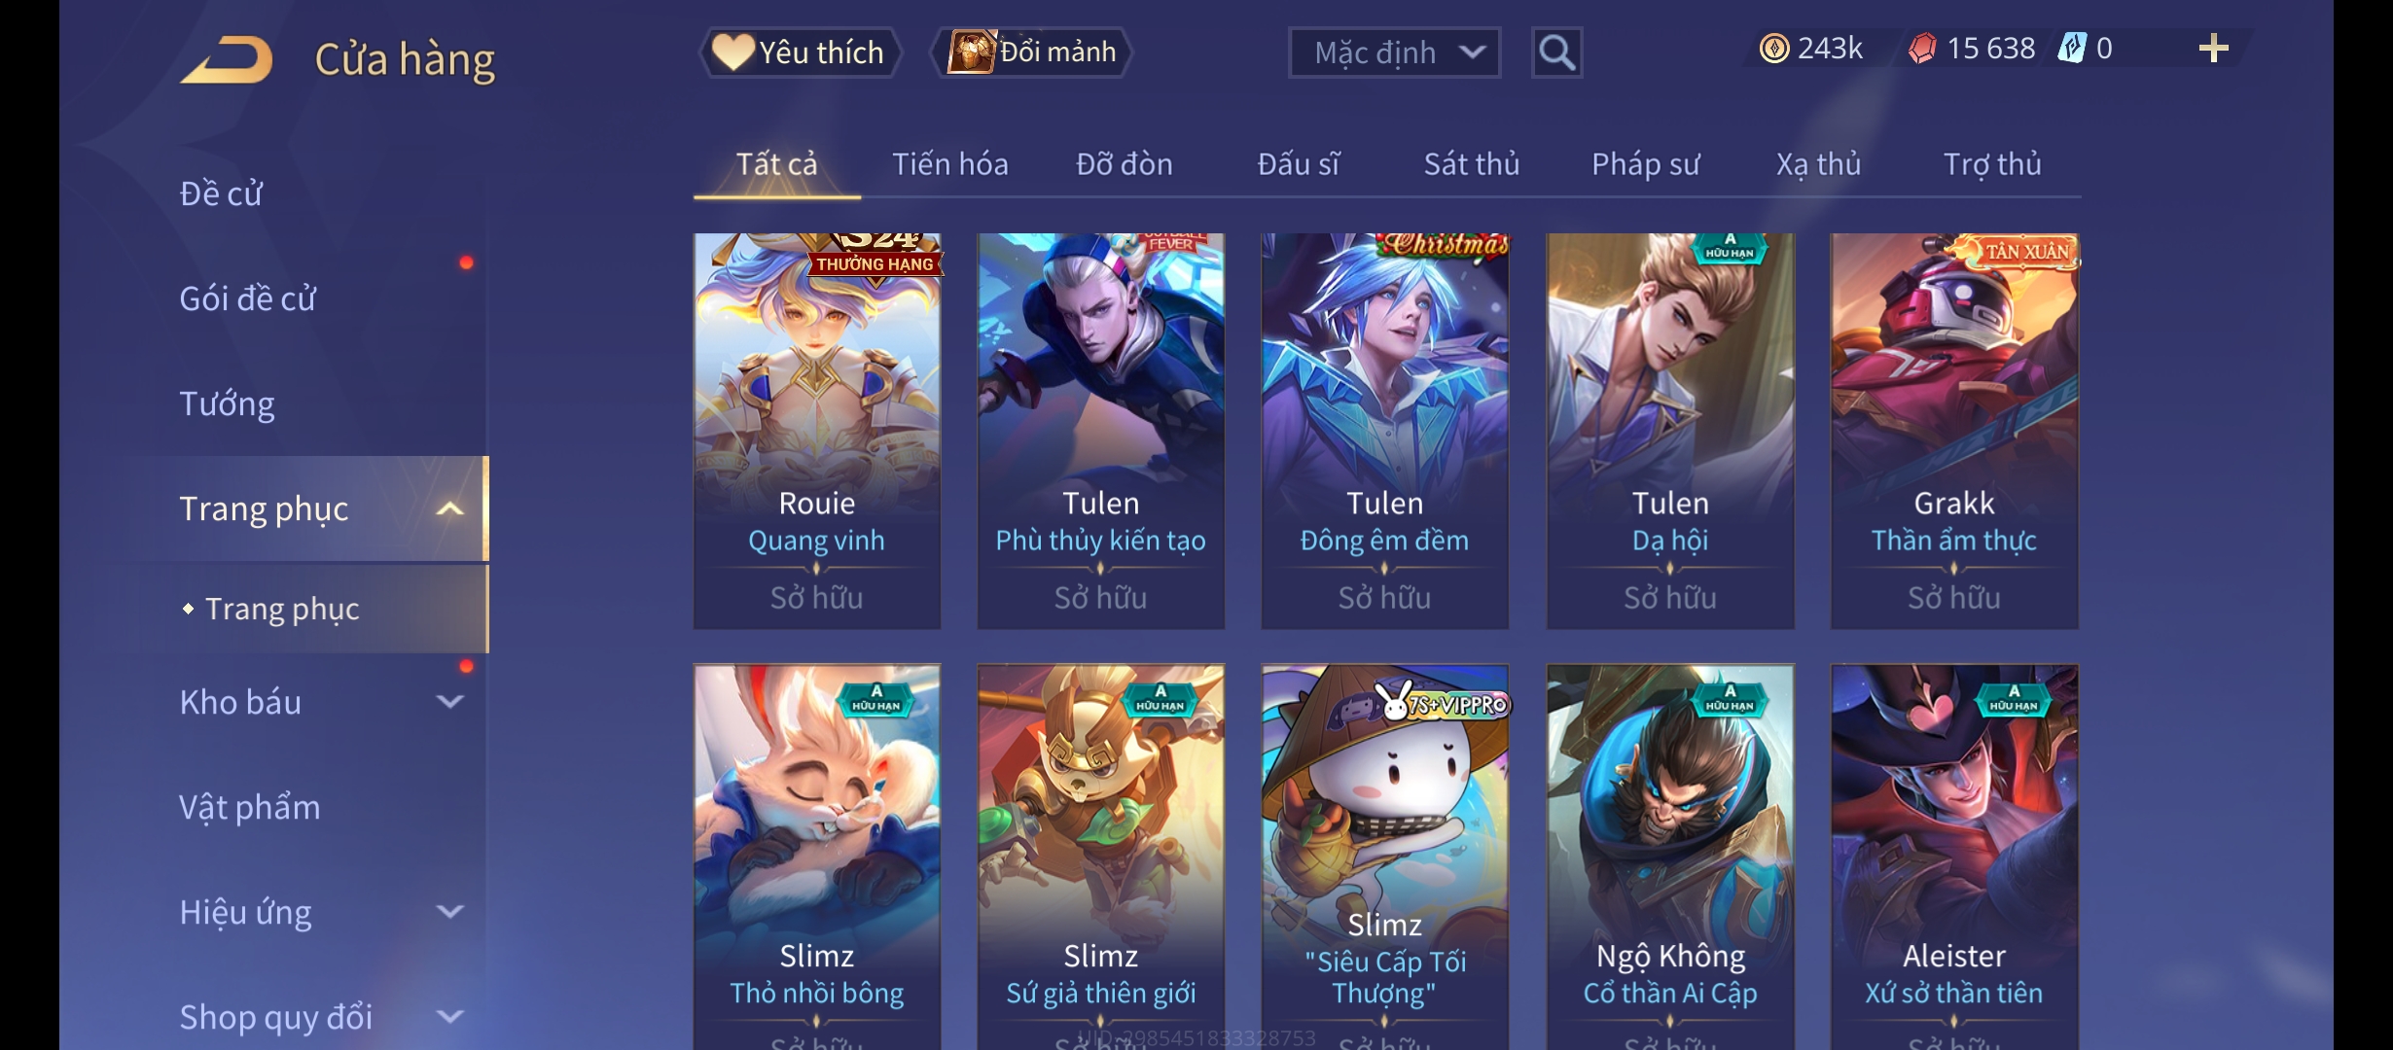The width and height of the screenshot is (2393, 1050).
Task: Go back using the golden return arrow
Action: [227, 59]
